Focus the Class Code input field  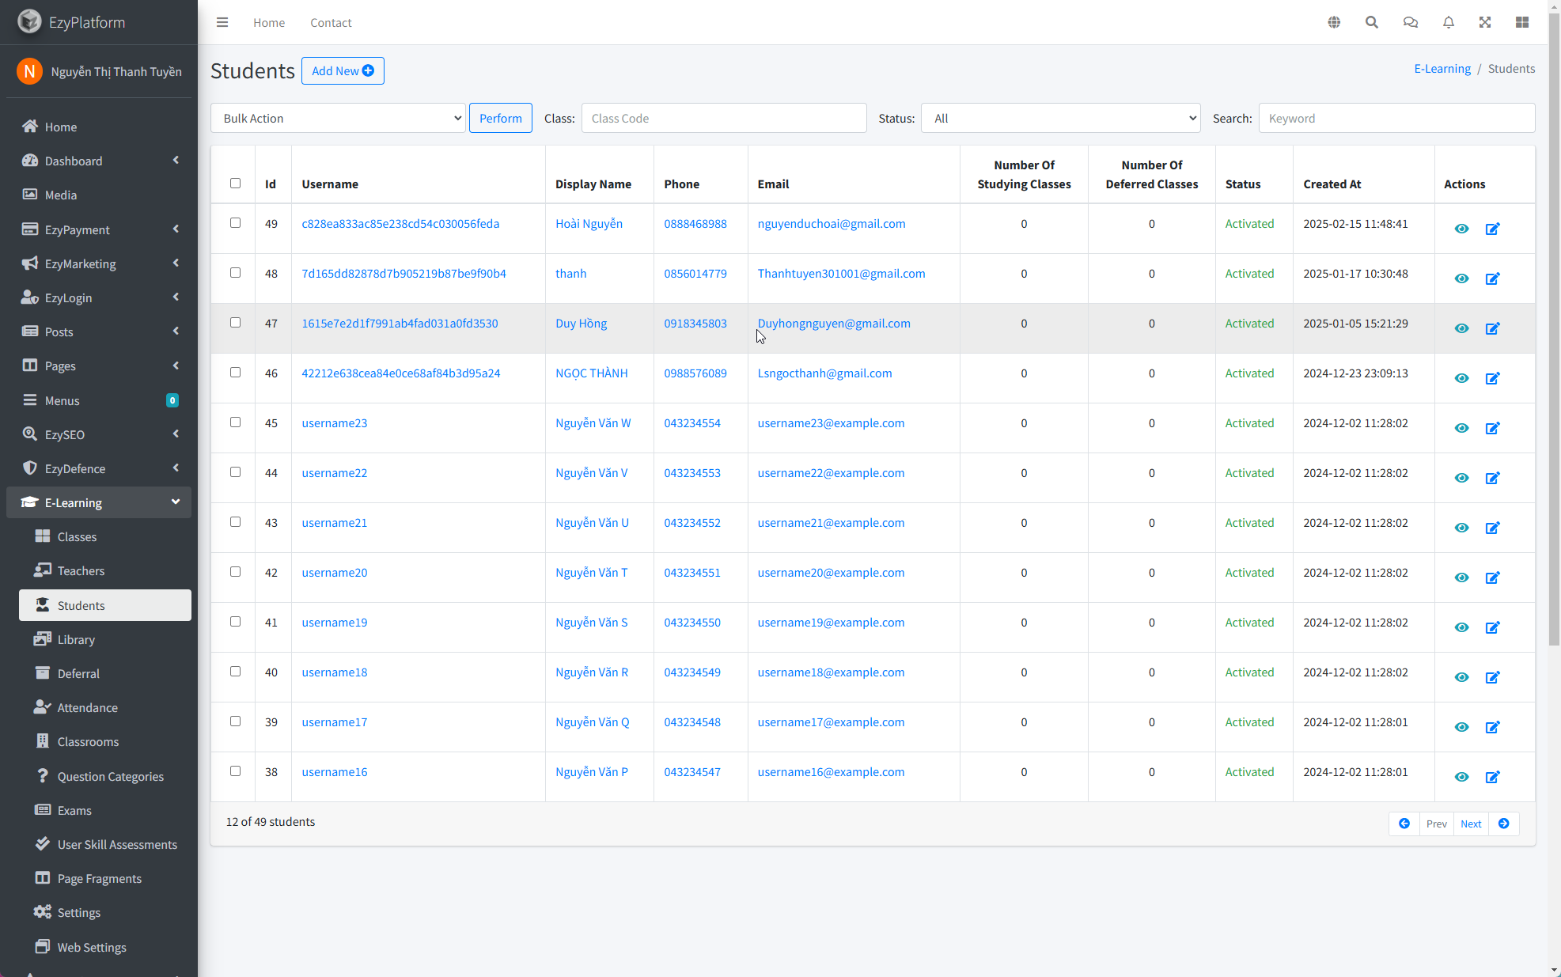pos(724,118)
